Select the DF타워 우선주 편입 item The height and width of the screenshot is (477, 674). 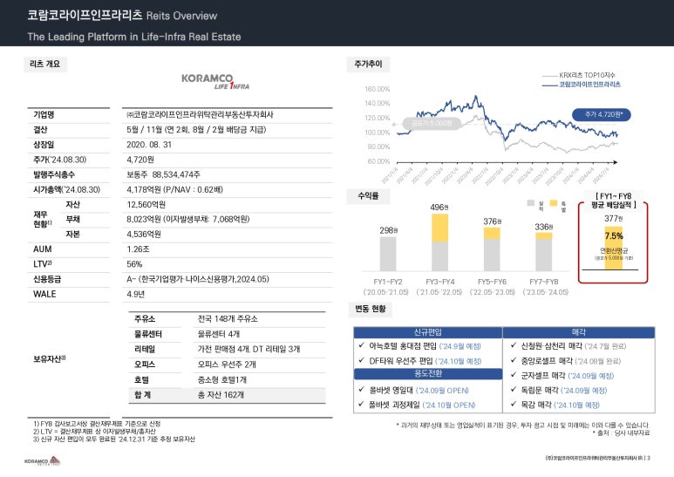[x=420, y=361]
